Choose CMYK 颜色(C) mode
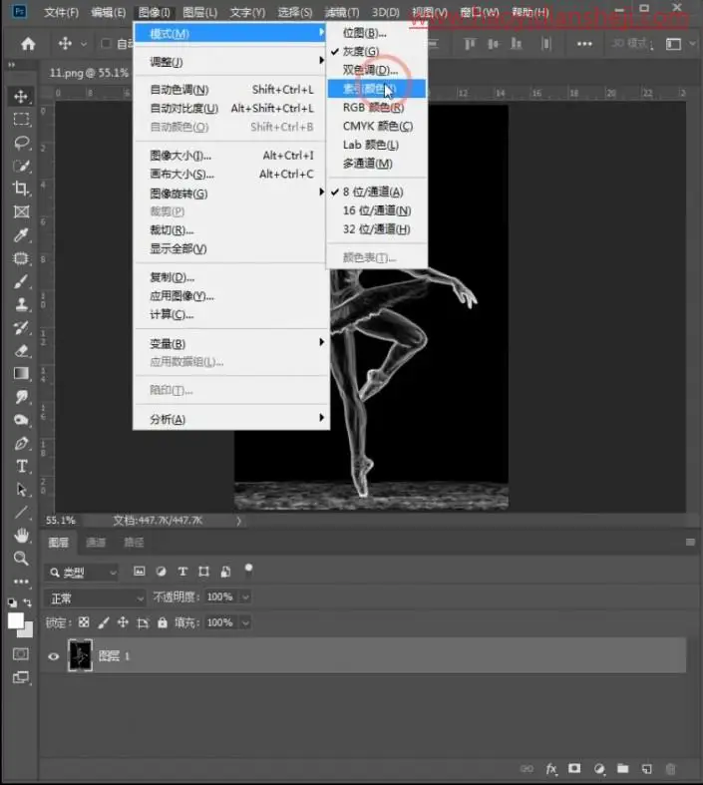 377,126
